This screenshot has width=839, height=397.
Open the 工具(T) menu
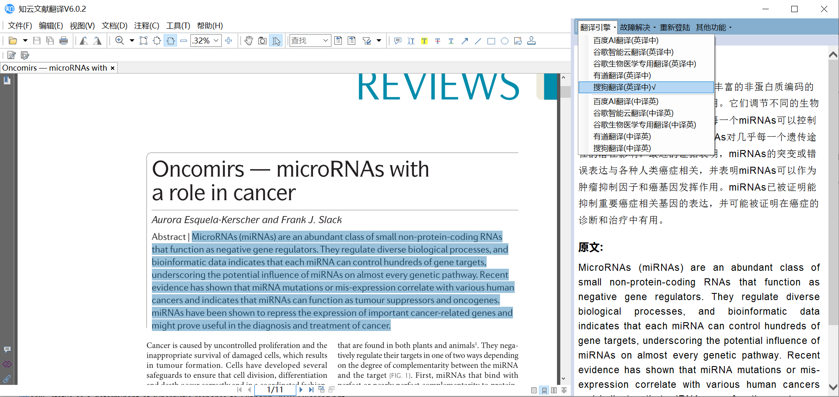tap(178, 25)
